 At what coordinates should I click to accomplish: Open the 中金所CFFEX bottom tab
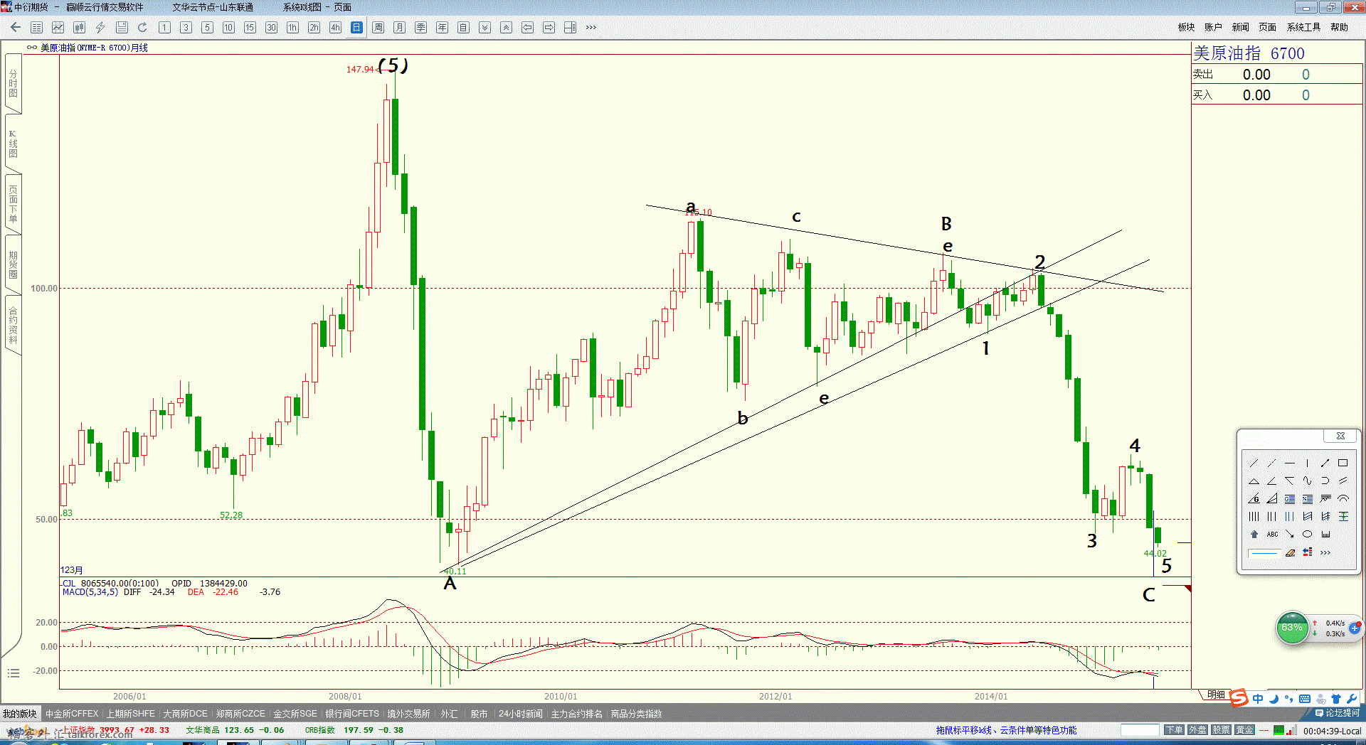tap(72, 714)
